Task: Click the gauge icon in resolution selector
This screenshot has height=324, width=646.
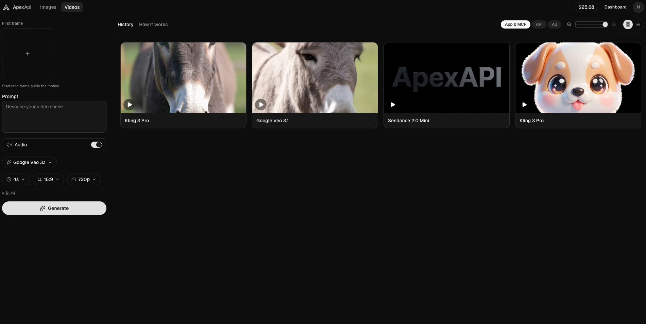Action: pos(74,179)
